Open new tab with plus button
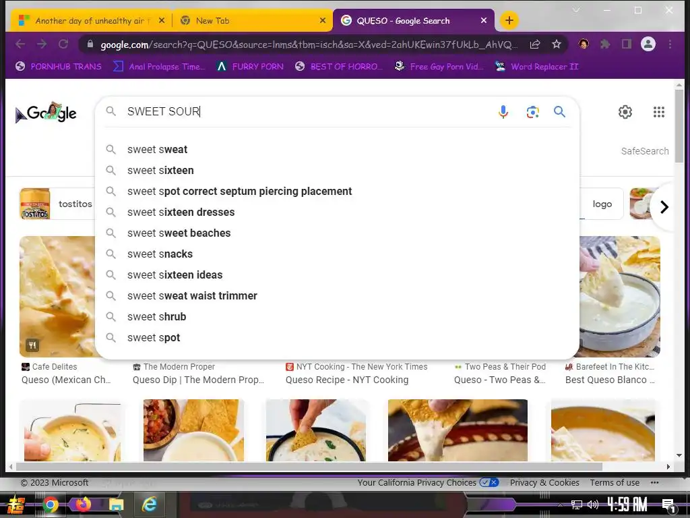Image resolution: width=690 pixels, height=518 pixels. 509,20
